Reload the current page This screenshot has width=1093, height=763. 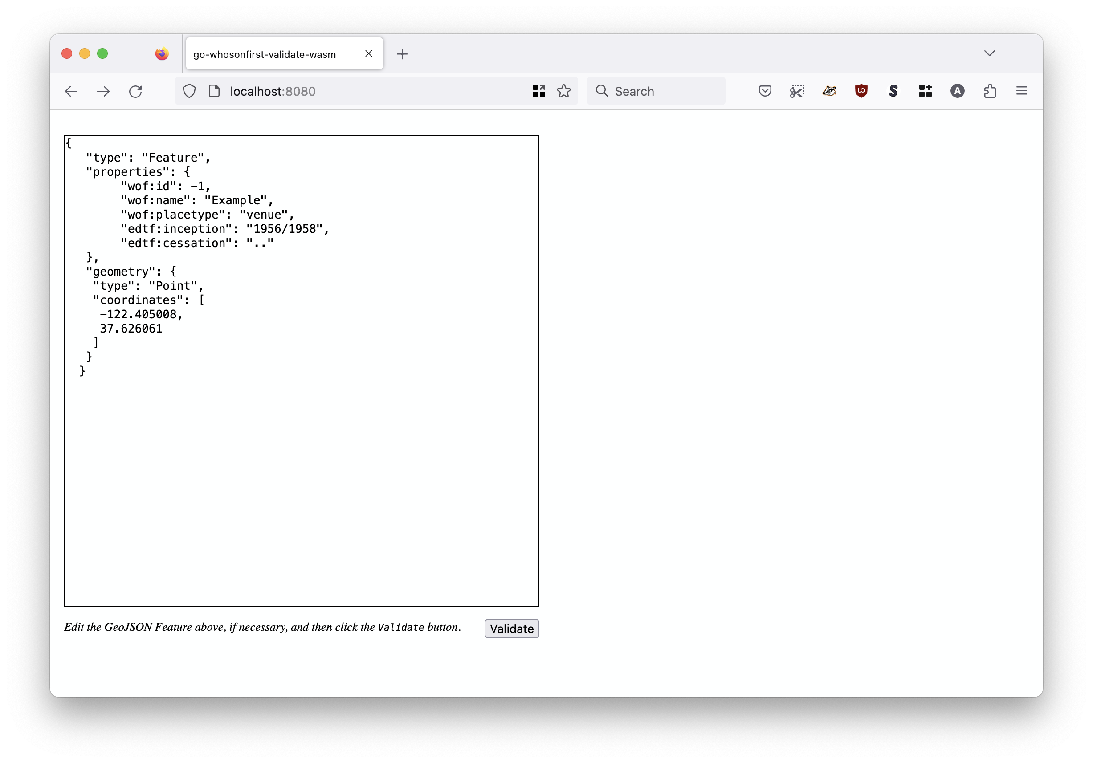136,91
